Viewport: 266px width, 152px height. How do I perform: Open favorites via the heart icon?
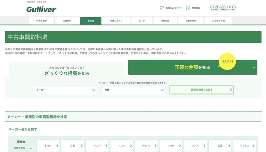(162, 8)
